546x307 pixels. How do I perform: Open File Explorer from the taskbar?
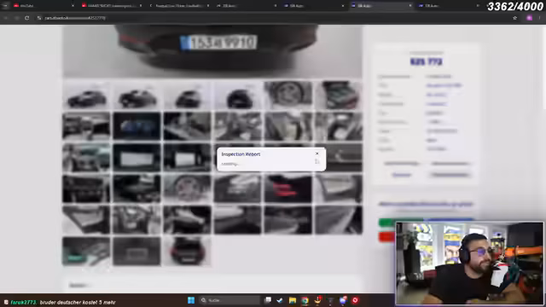click(292, 300)
